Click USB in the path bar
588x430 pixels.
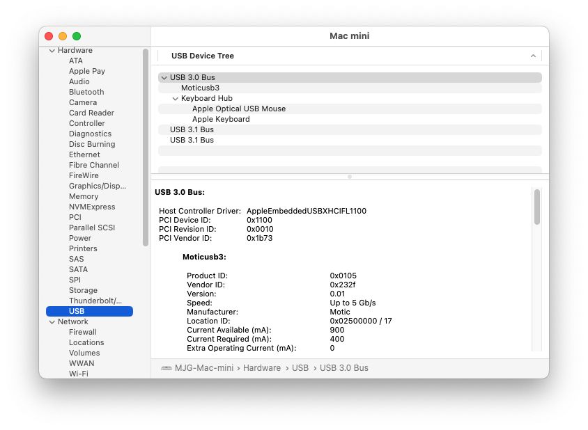300,368
